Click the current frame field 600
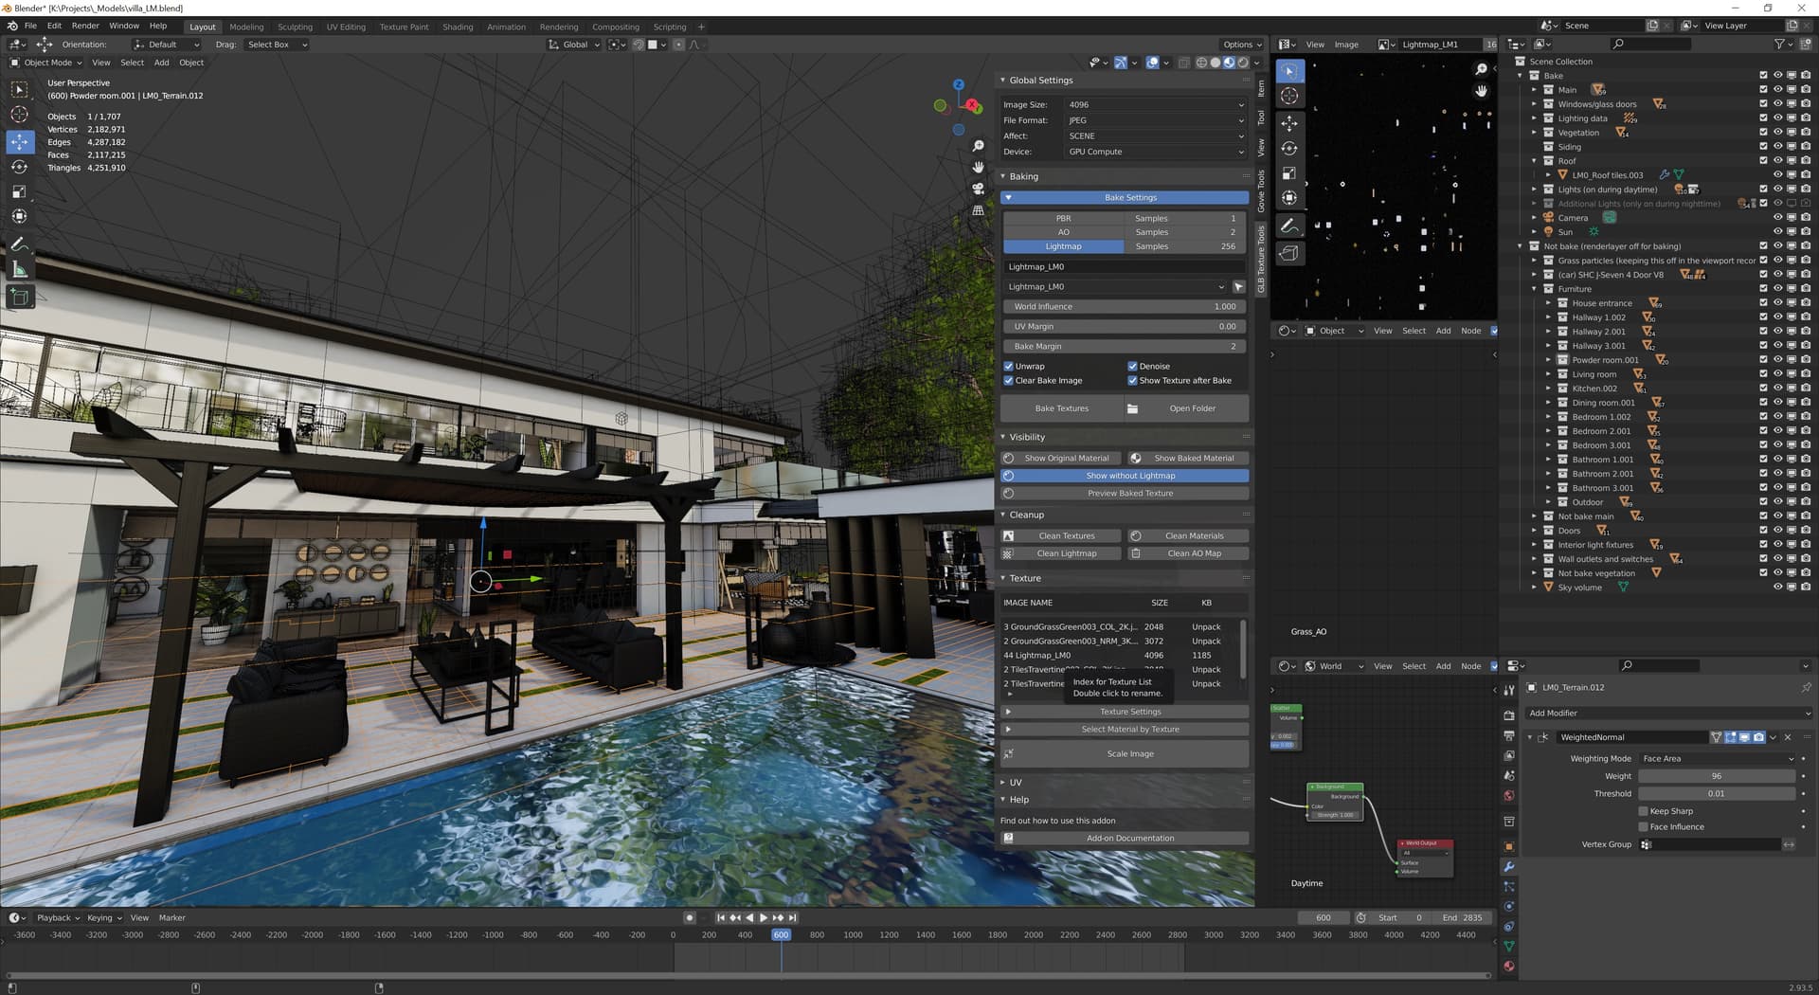 click(1323, 917)
